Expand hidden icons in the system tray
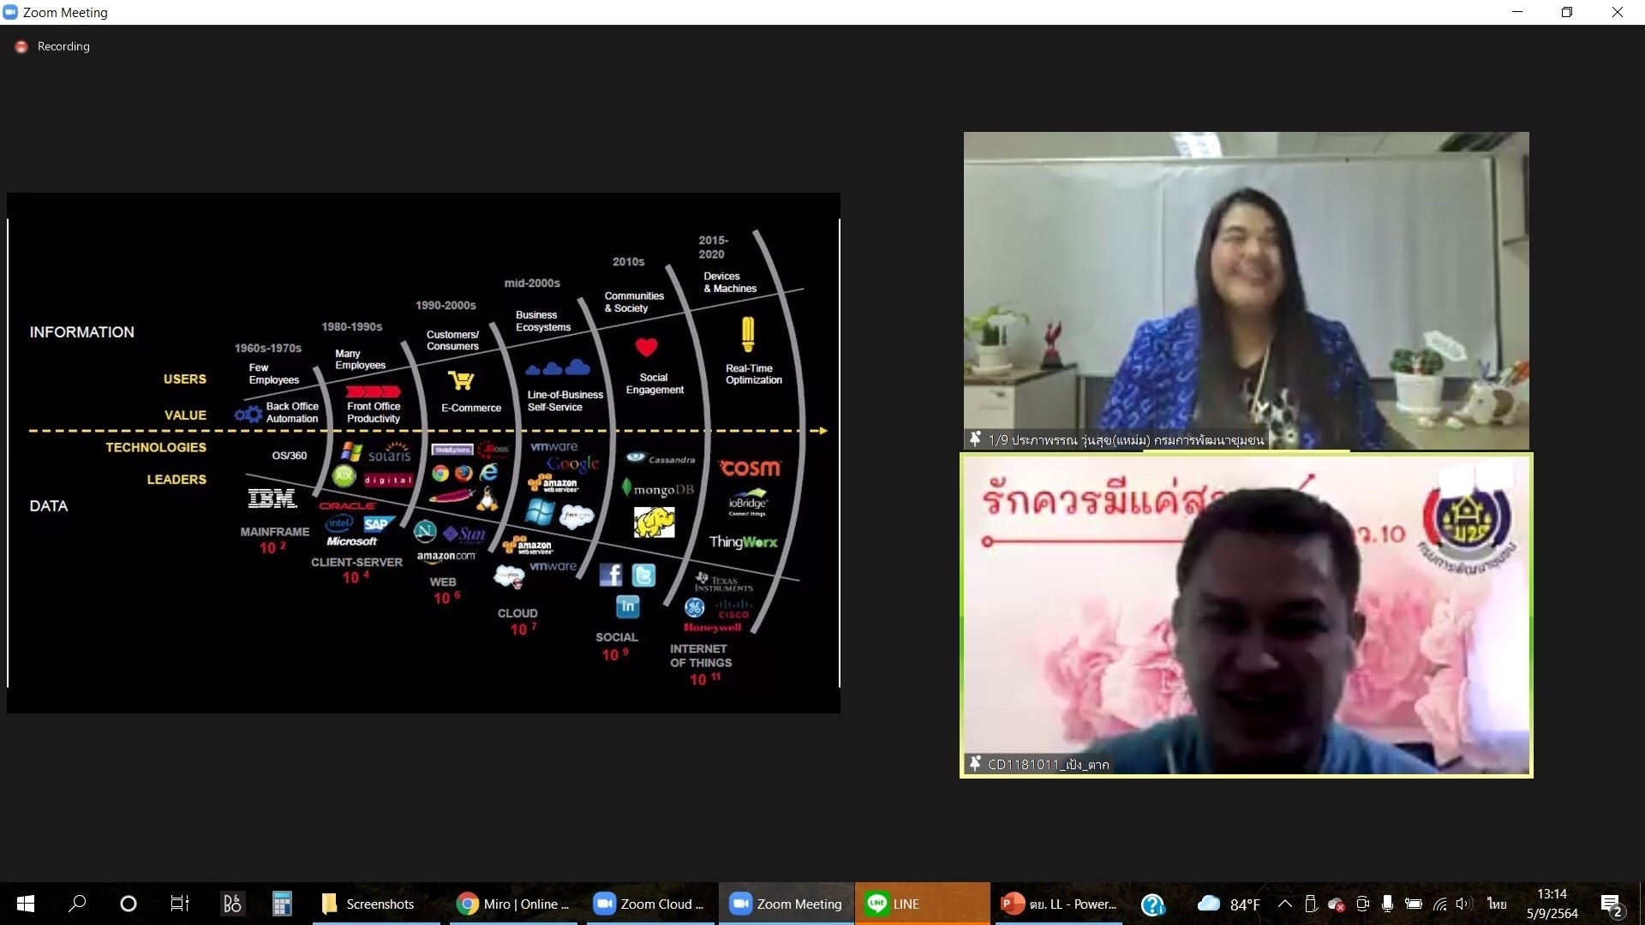The height and width of the screenshot is (925, 1645). (x=1284, y=904)
